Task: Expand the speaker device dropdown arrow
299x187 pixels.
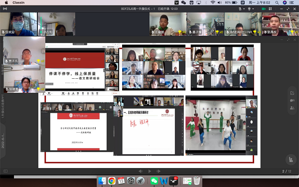Action: pos(253,9)
